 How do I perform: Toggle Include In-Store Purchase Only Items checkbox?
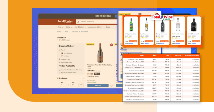[59, 70]
